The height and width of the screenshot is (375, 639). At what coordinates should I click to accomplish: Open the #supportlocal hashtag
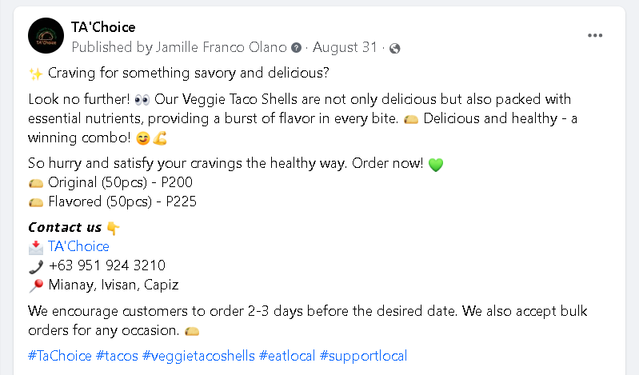pos(363,356)
